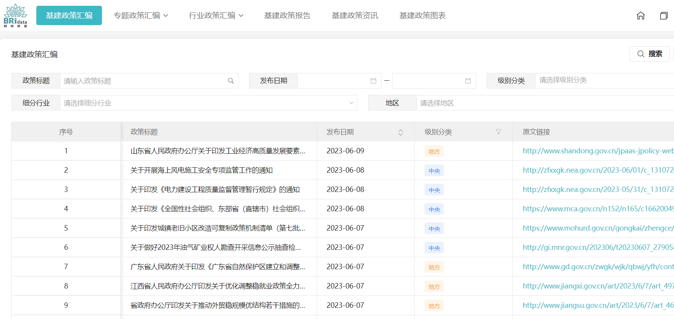Select row 广东省人民政府关于印发《广东省自然保护区

coord(218,266)
